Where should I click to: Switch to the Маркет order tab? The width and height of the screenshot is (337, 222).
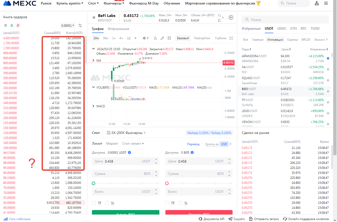112,144
